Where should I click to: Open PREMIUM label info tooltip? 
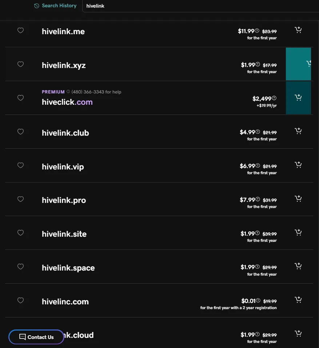click(68, 91)
